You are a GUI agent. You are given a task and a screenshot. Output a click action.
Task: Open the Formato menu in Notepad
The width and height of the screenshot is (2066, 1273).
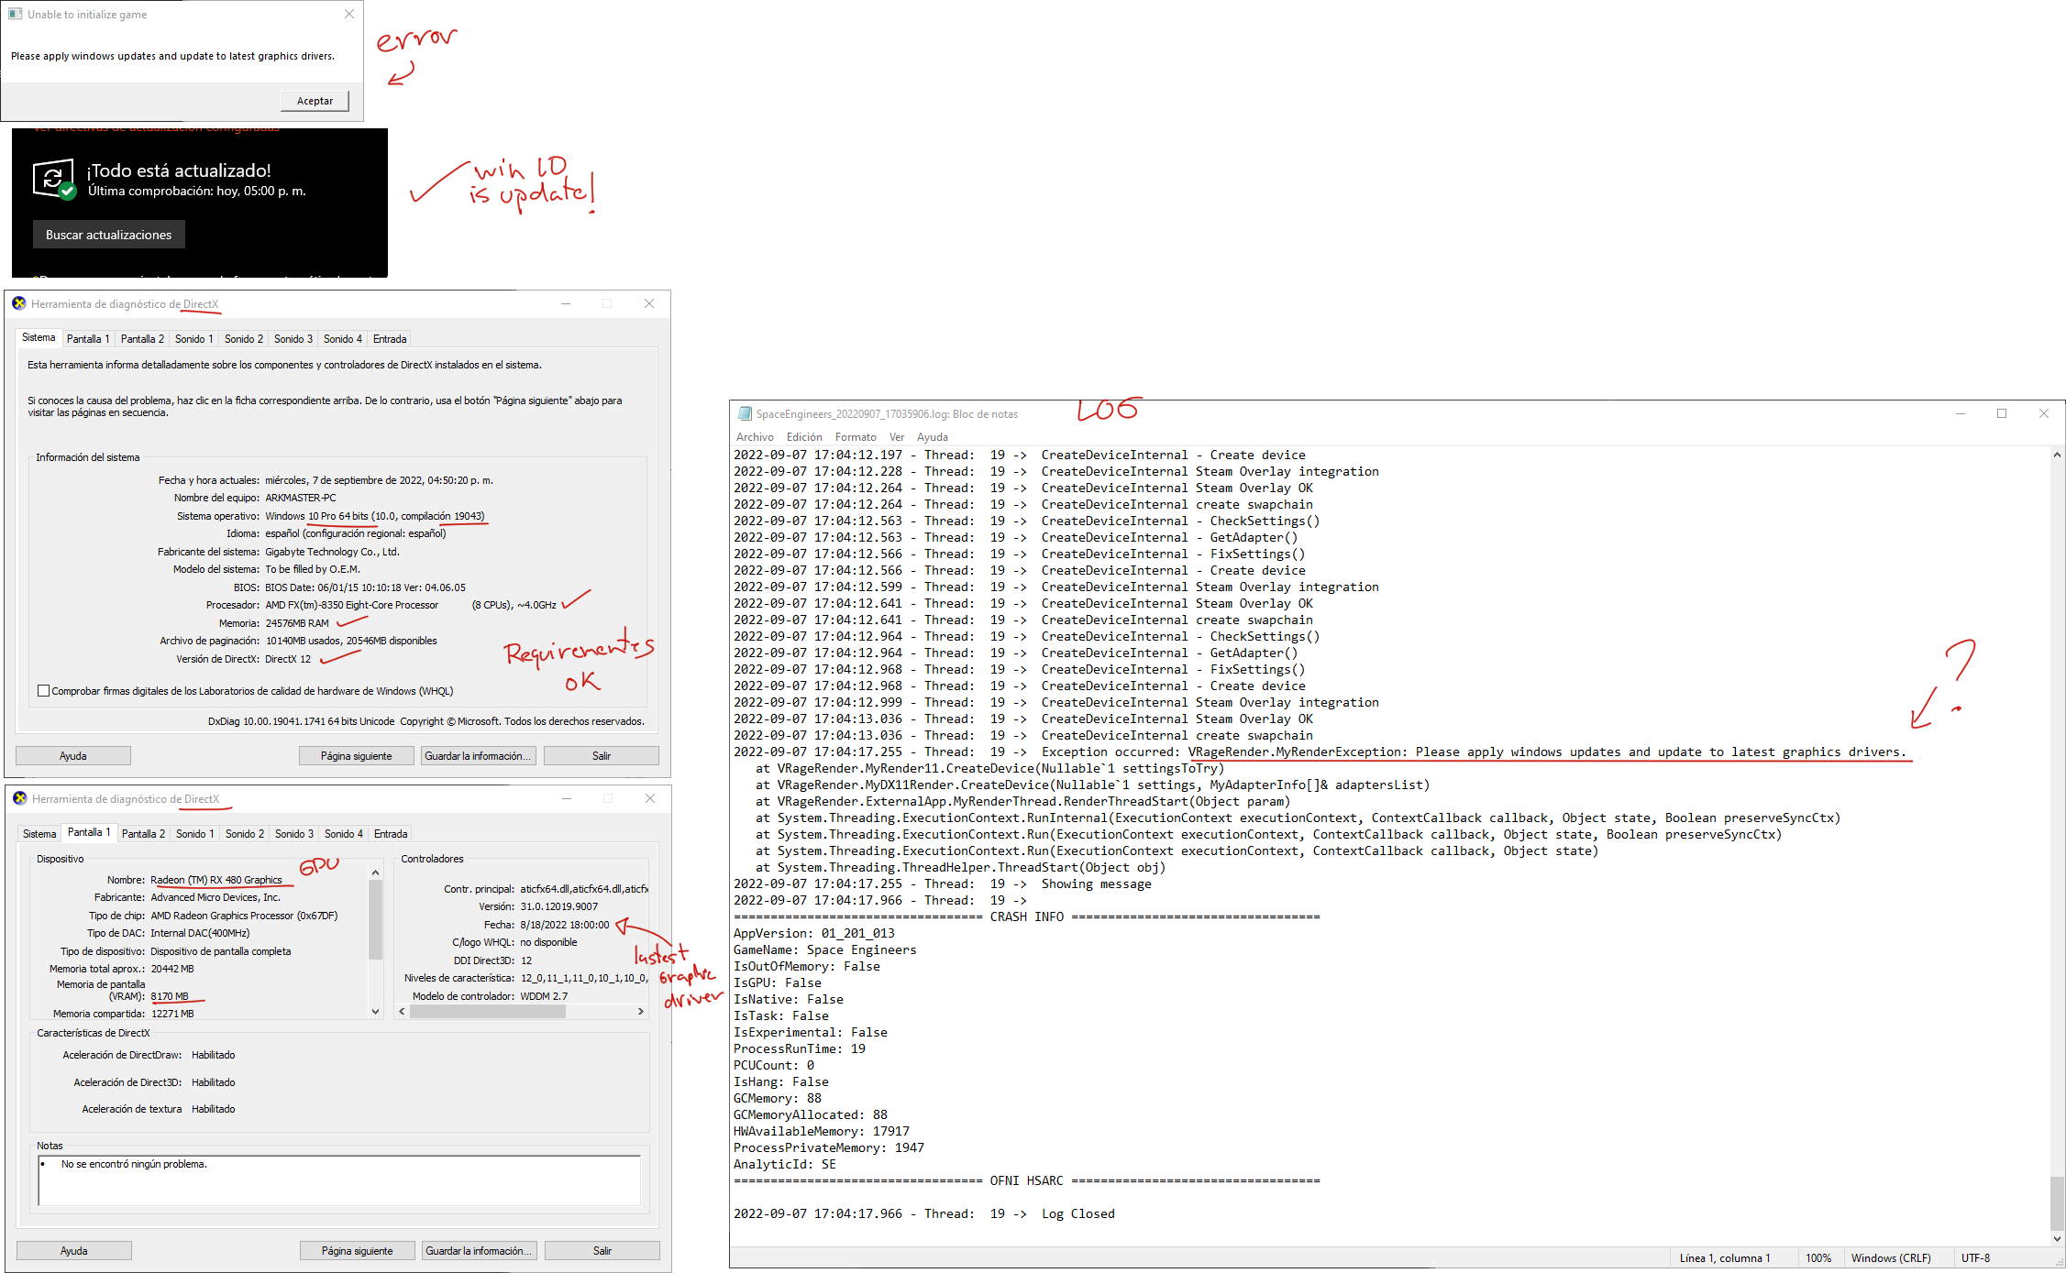pos(855,437)
